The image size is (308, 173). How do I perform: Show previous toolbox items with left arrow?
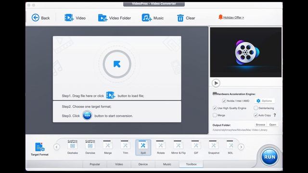57,147
